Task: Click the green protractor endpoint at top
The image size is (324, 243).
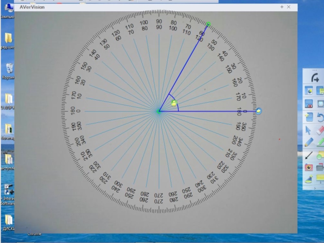Action: tap(208, 24)
